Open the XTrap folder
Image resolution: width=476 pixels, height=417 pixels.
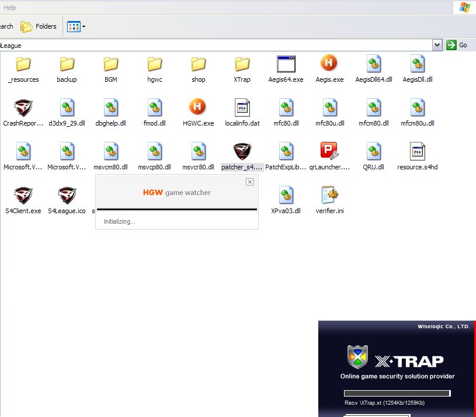[242, 64]
